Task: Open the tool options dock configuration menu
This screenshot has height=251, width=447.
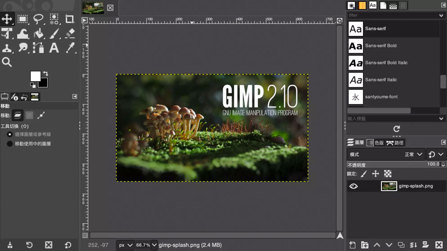Action: (75, 97)
